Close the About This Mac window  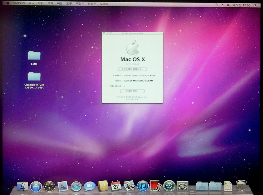104,33
